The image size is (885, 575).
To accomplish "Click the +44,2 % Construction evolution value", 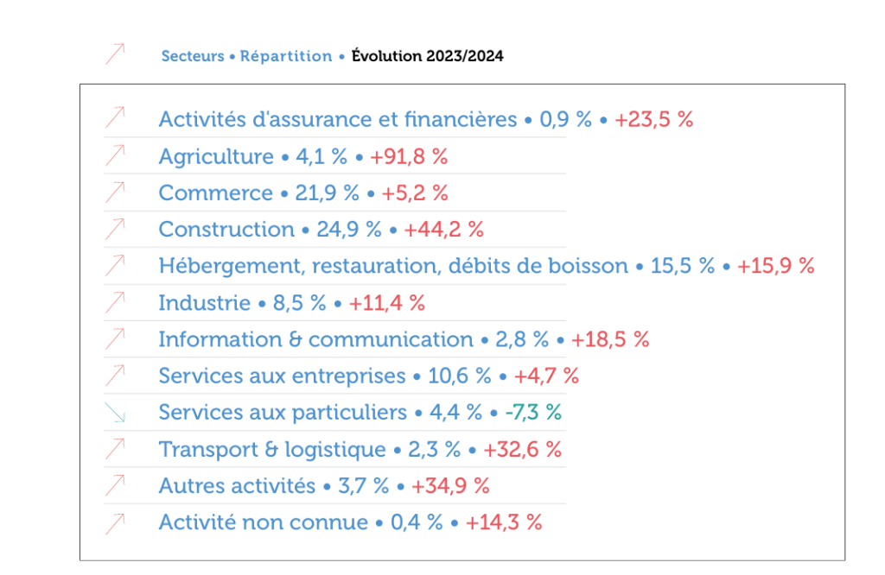I will [x=443, y=230].
